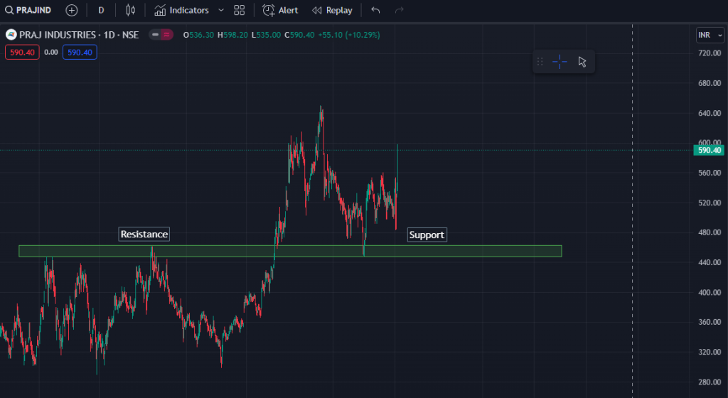Toggle the symbol status indicator pill
Viewport: 728px width, 398px height.
pos(161,35)
